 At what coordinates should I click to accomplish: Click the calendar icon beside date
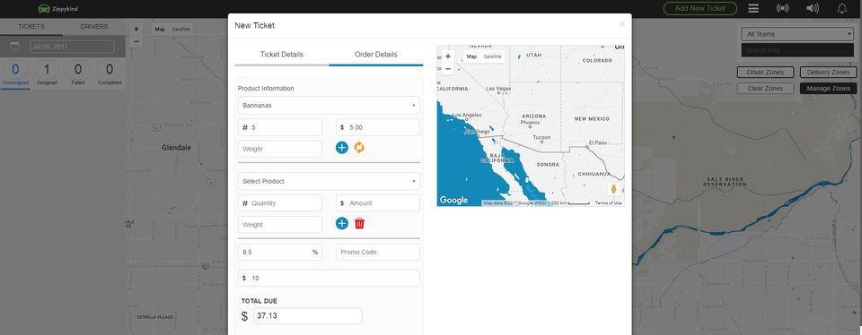coord(15,46)
